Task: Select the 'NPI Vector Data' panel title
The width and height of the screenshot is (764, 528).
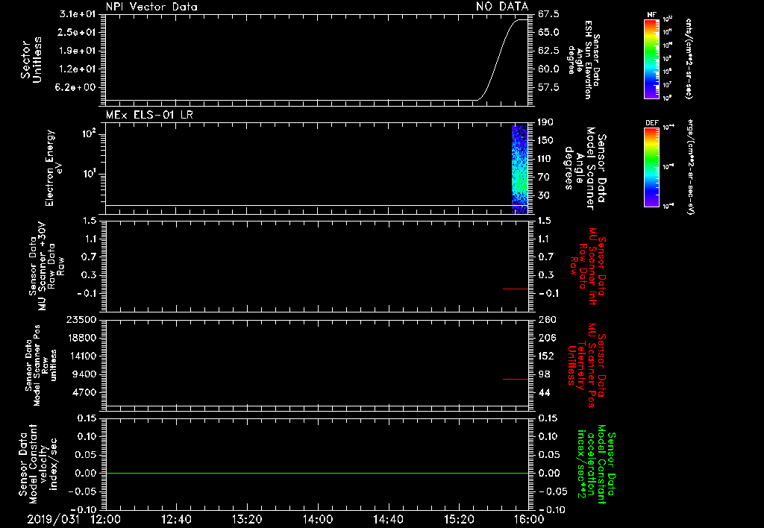Action: pyautogui.click(x=151, y=7)
